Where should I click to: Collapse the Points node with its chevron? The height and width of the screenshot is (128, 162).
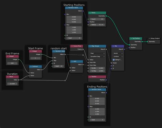90,13
